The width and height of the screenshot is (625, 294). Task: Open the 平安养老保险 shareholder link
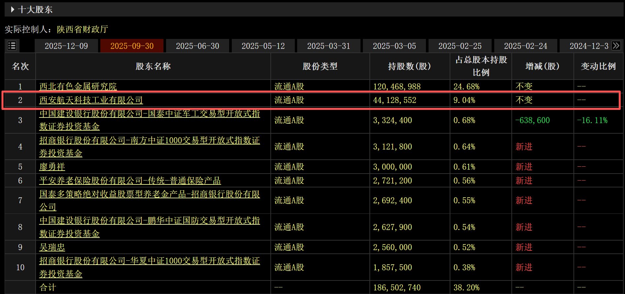click(130, 180)
